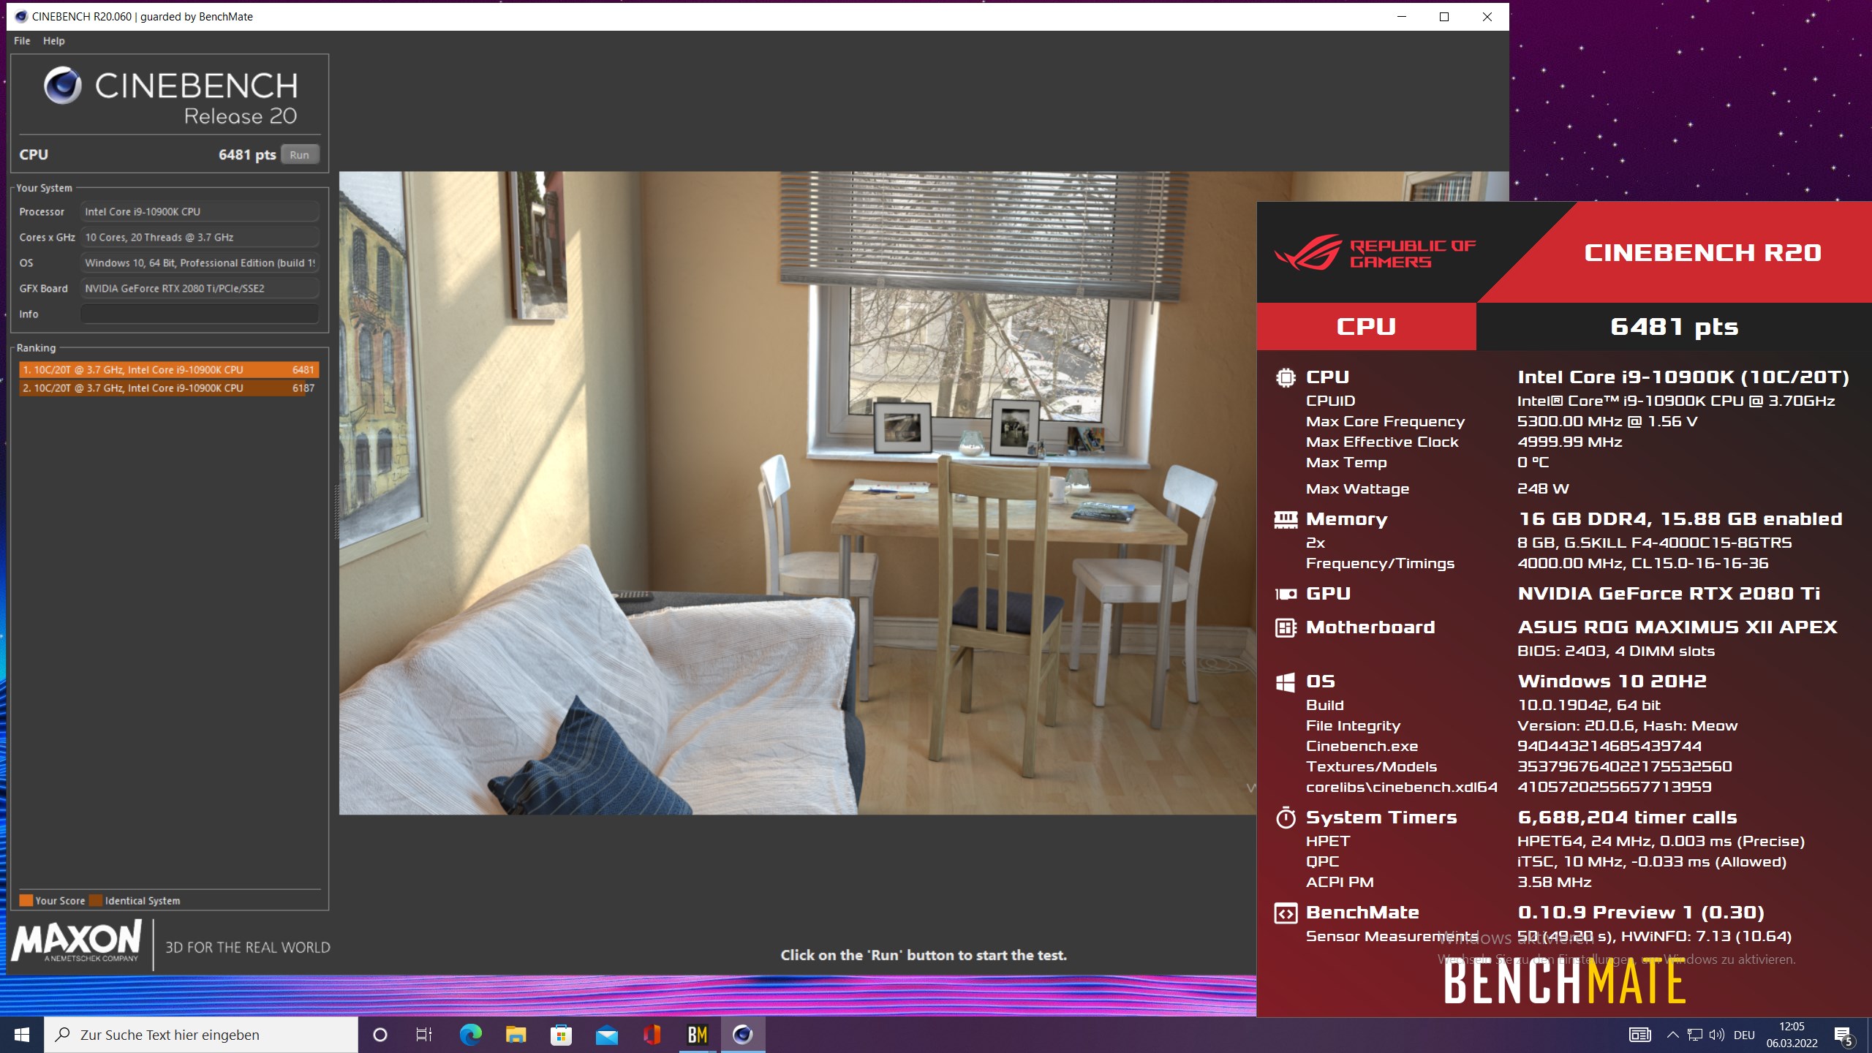Screen dimensions: 1872x1053
Task: Click the CINEBENCH R20 title banner
Action: [1702, 253]
